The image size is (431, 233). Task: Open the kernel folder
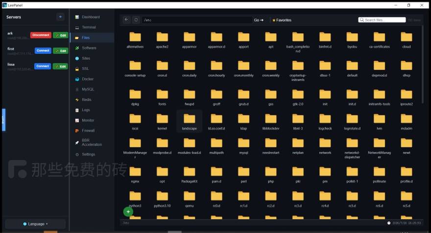[x=162, y=122]
